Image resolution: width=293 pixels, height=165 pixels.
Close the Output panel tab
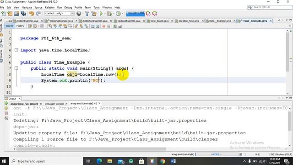[19, 99]
